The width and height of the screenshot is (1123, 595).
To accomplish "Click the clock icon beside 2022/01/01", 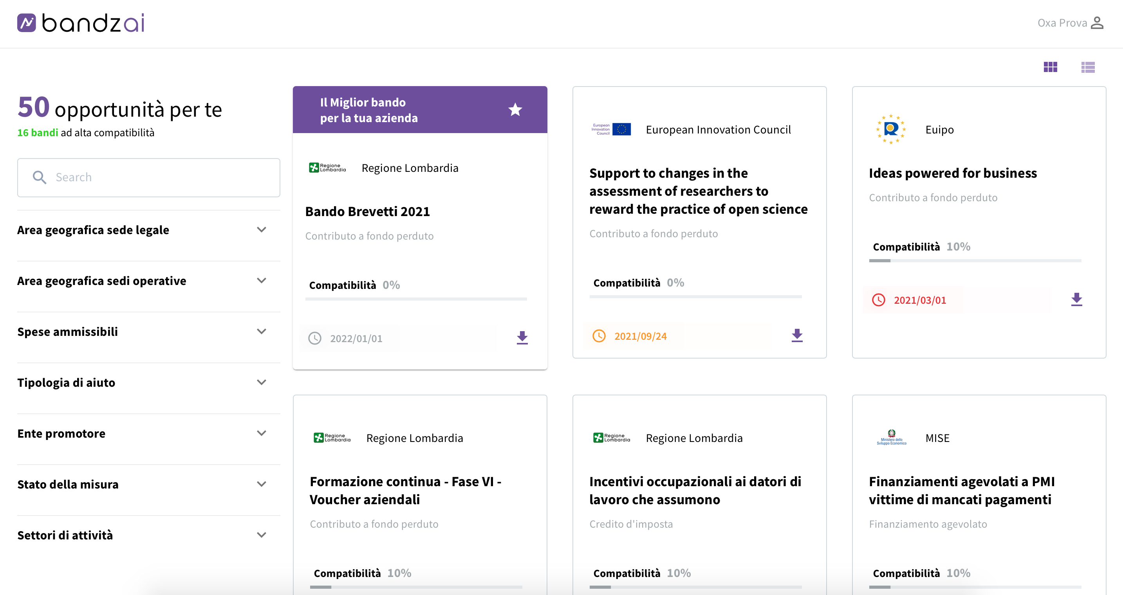I will [x=314, y=338].
